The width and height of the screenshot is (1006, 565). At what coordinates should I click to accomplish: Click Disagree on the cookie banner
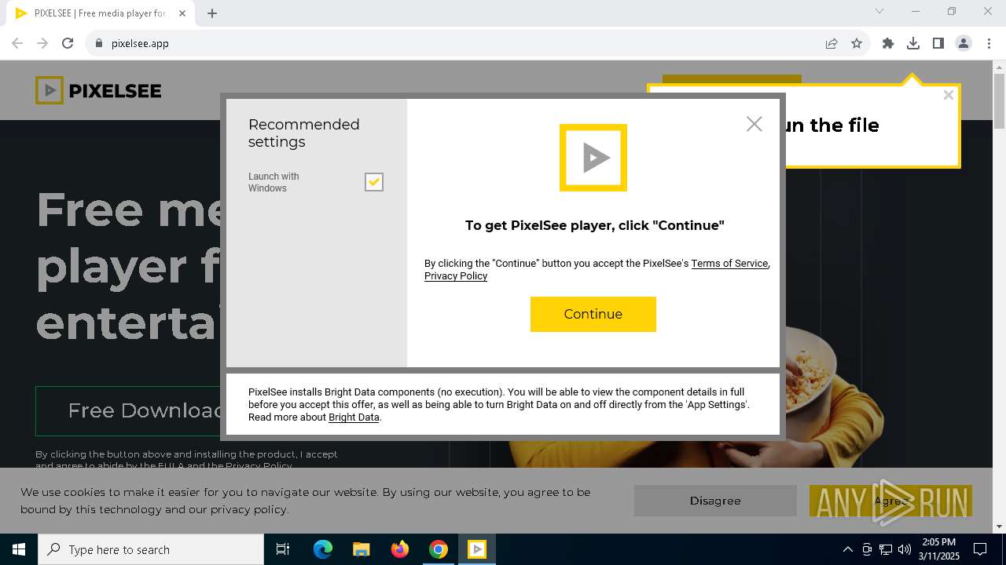715,501
